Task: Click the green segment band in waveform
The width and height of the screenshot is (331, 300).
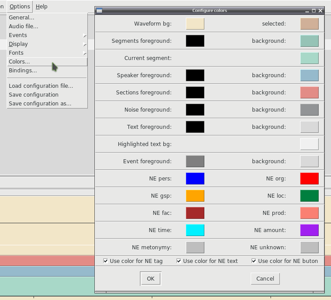Action: (47, 286)
